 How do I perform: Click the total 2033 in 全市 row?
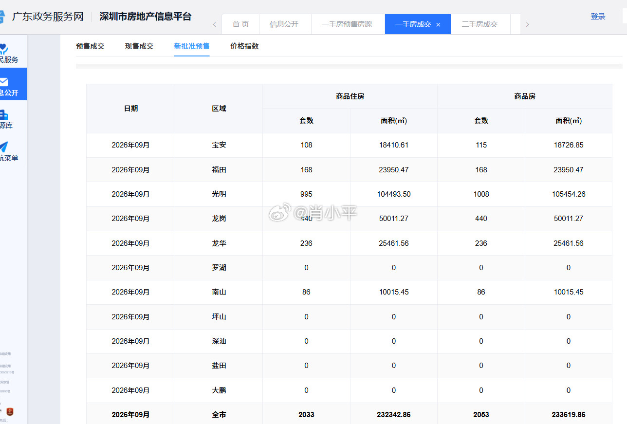click(306, 415)
